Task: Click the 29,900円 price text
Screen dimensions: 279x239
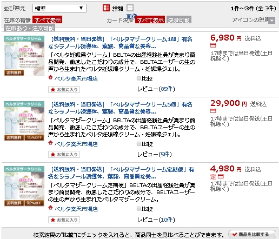Action: pos(229,103)
